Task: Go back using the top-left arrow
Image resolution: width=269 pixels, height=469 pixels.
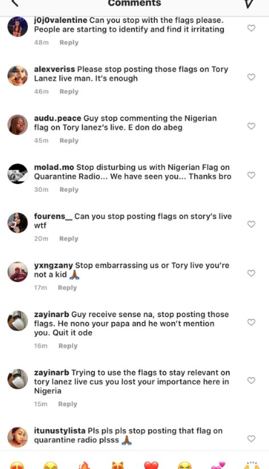Action: coord(15,3)
